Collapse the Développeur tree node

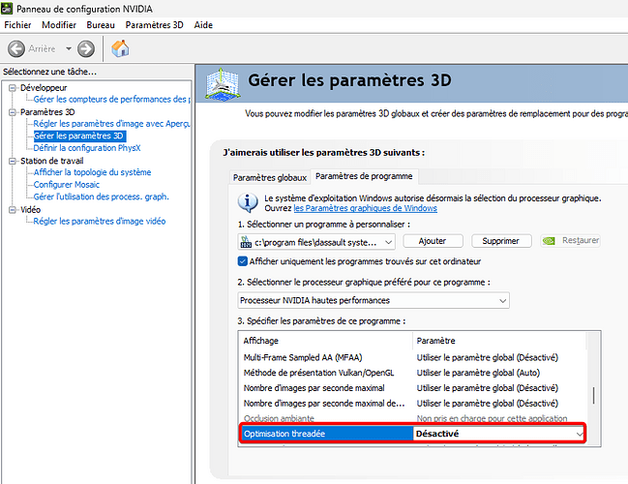pos(12,88)
